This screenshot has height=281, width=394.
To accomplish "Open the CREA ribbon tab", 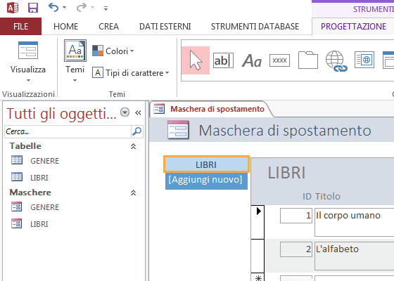I will [x=108, y=27].
